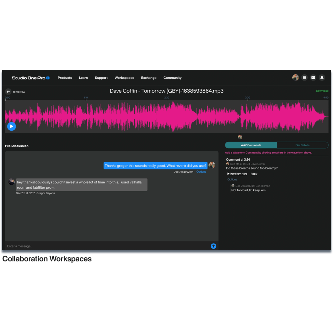
Task: Click Play From Here on the comment
Action: (238, 174)
